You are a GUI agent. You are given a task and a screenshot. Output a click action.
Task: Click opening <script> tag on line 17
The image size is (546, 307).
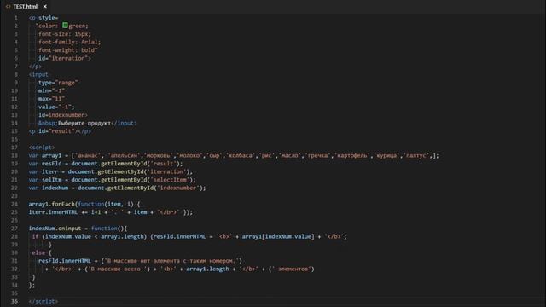42,148
